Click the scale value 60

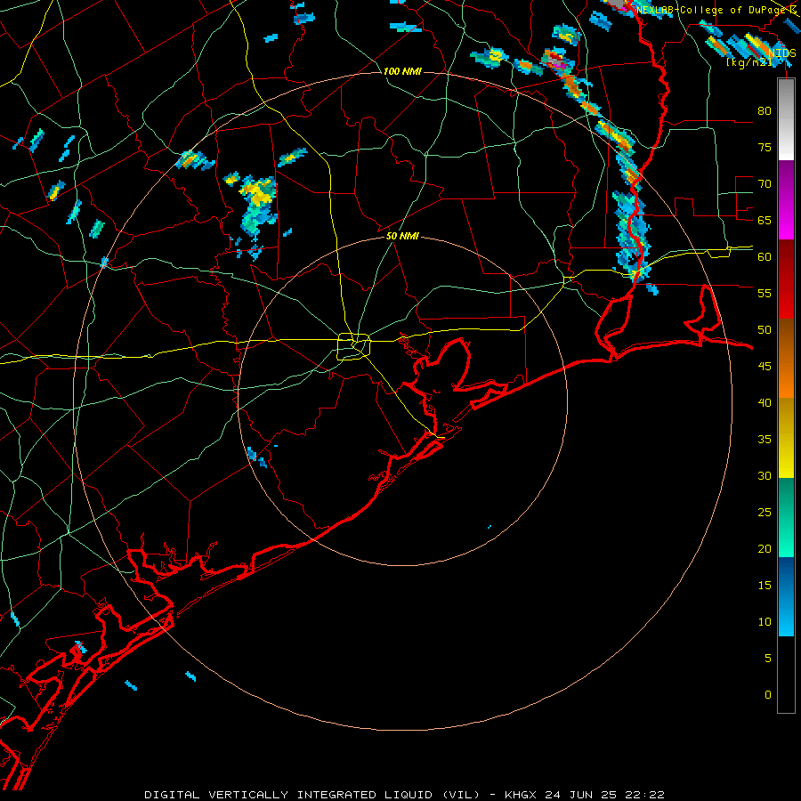tap(765, 257)
